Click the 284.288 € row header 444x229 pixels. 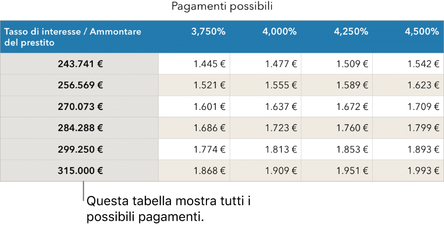(x=80, y=128)
